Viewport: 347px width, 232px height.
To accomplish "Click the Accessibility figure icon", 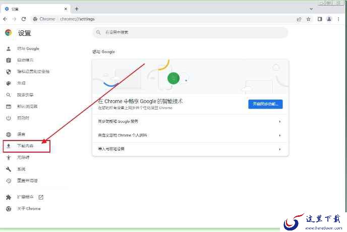I will point(9,158).
